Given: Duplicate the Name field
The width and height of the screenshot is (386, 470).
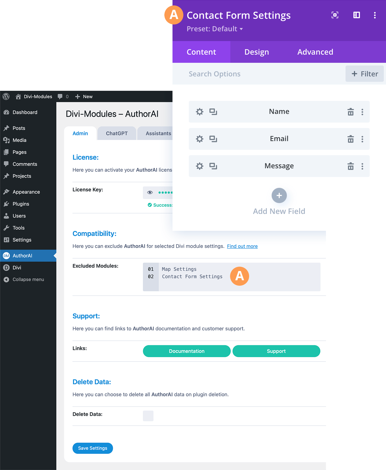Looking at the screenshot, I should [213, 112].
